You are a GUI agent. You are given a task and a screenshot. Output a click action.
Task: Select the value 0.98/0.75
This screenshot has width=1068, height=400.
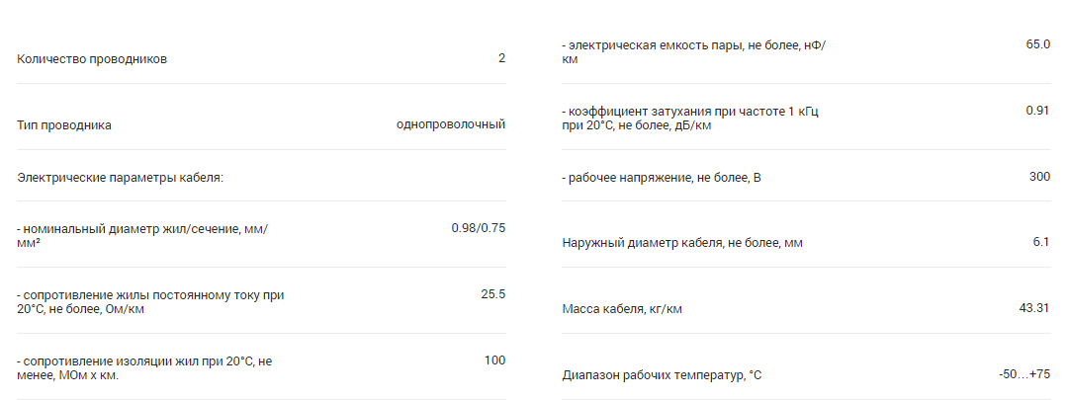479,228
